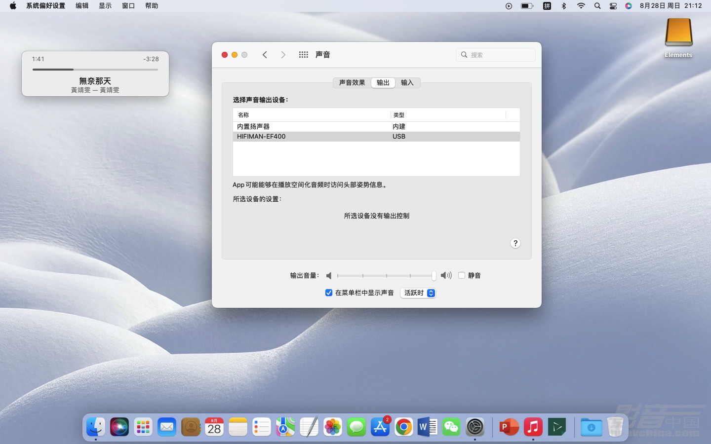
Task: Switch to 输入 tab
Action: 407,83
